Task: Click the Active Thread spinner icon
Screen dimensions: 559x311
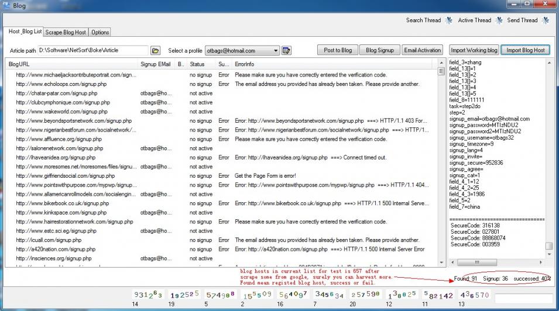Action: click(499, 20)
